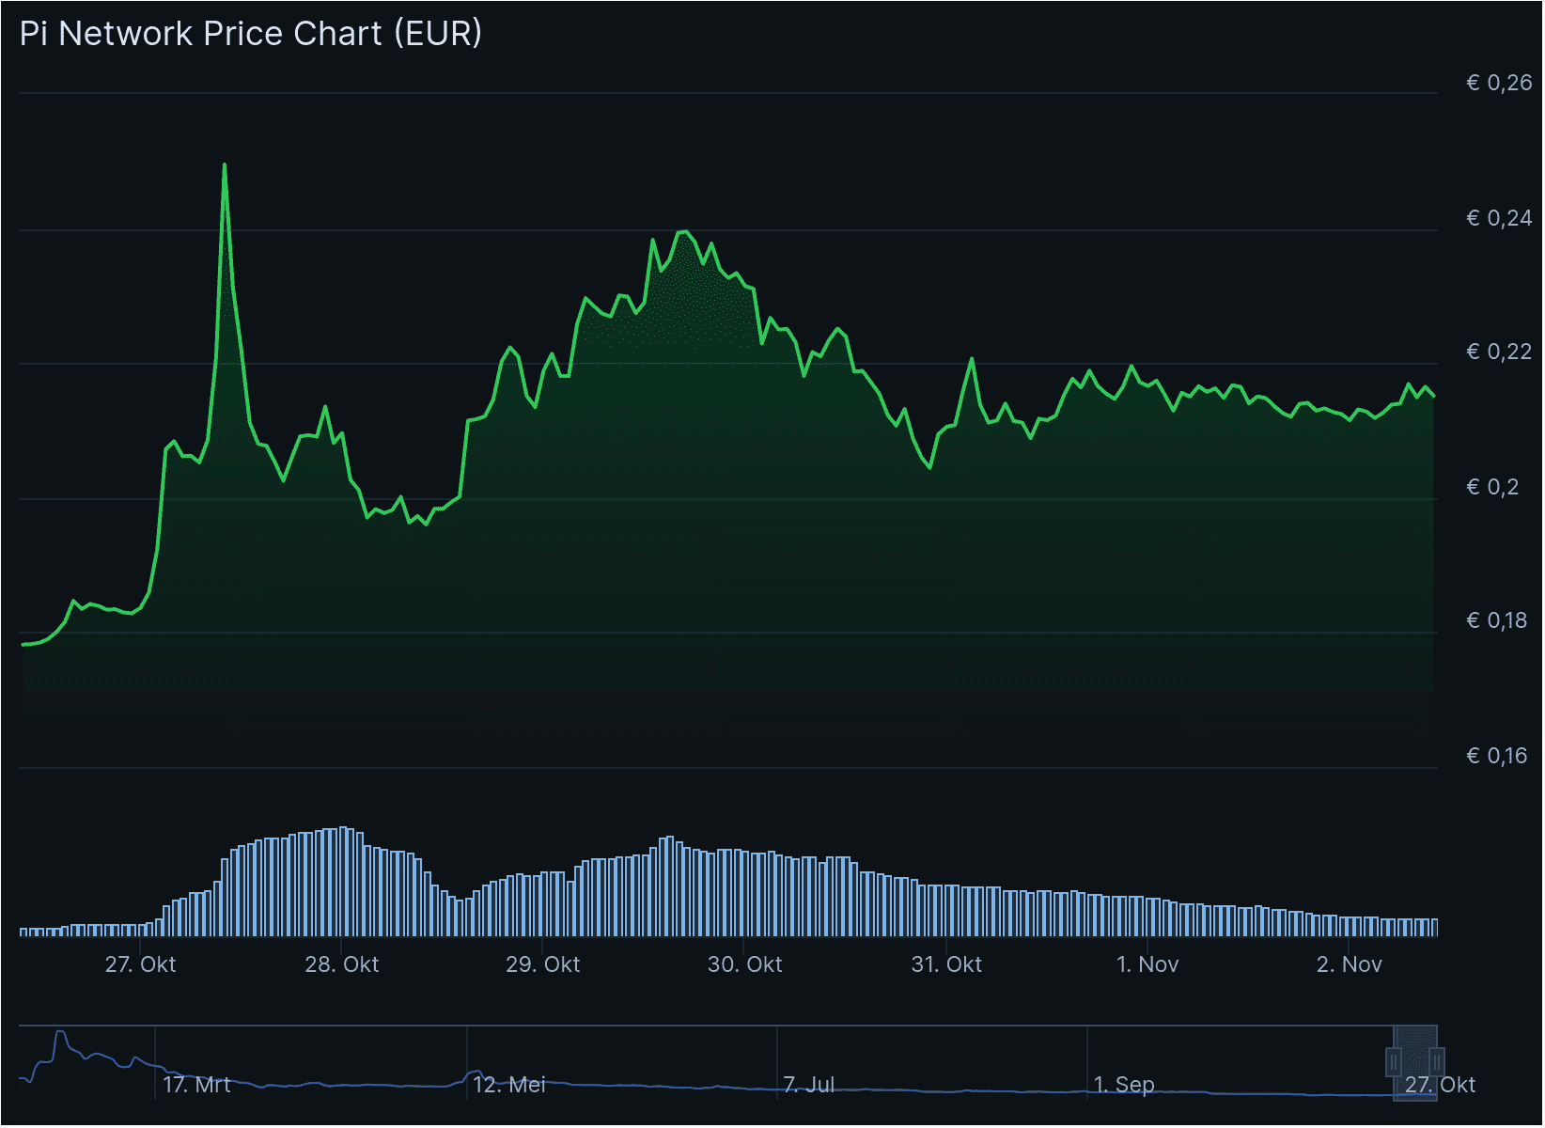This screenshot has width=1545, height=1128.
Task: Jump to 7. Jul in navigator
Action: click(x=808, y=1085)
